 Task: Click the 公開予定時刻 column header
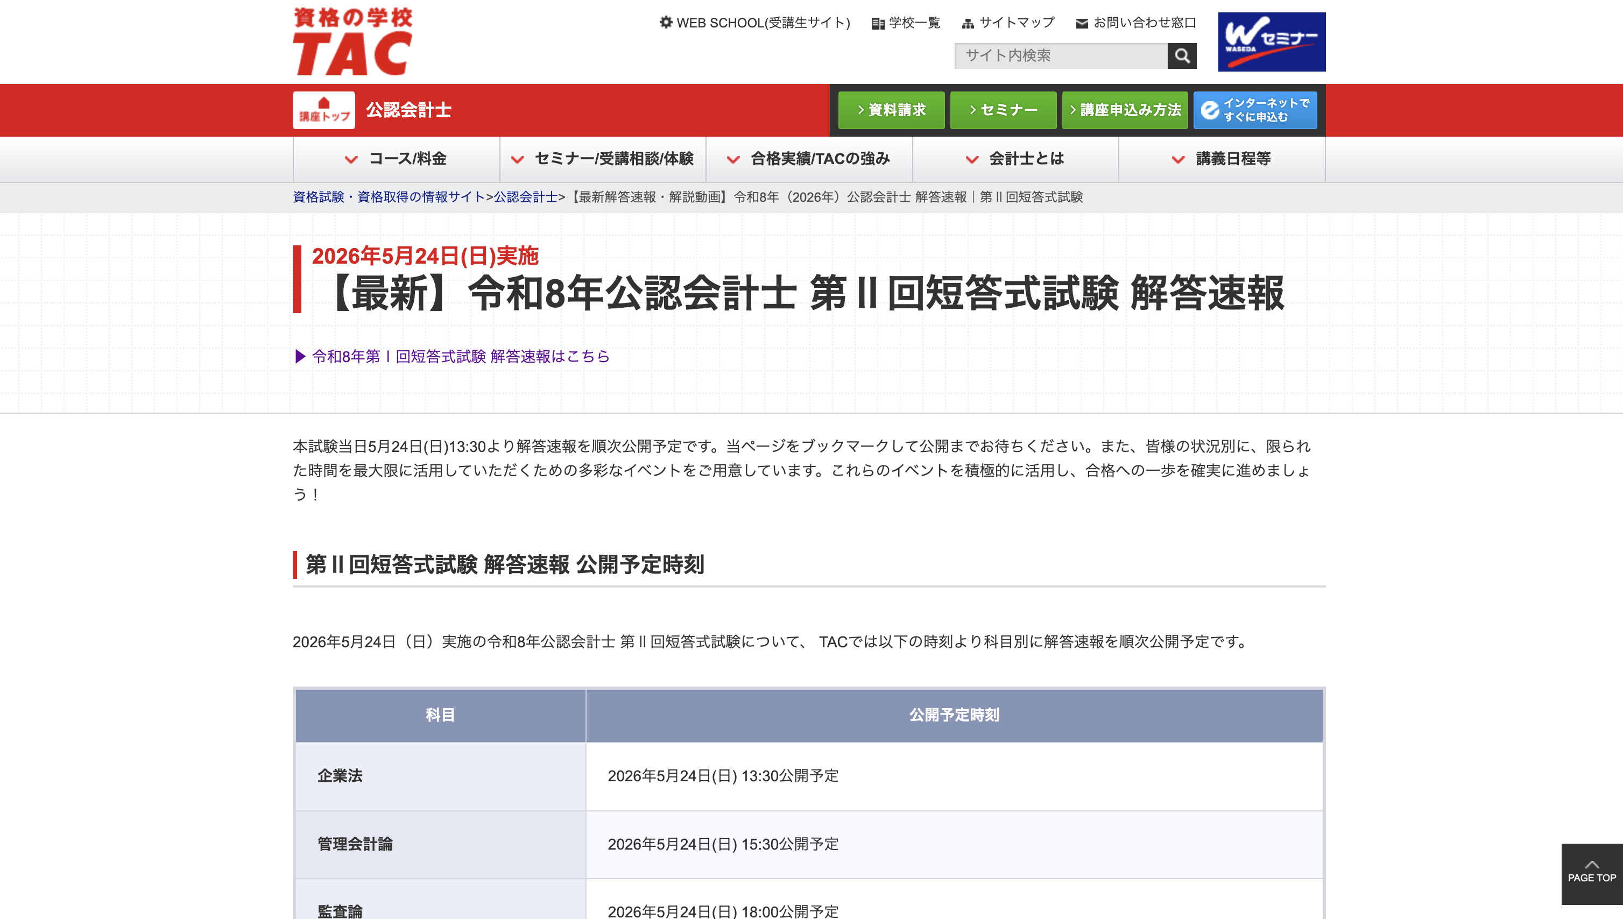point(954,715)
